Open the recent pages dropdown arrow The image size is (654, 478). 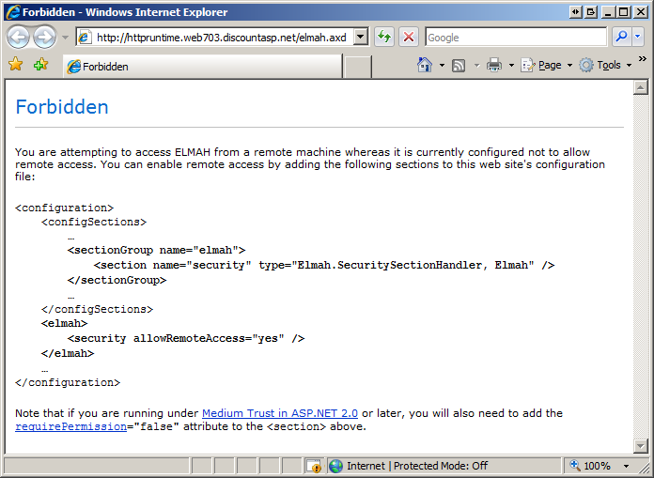pos(65,38)
